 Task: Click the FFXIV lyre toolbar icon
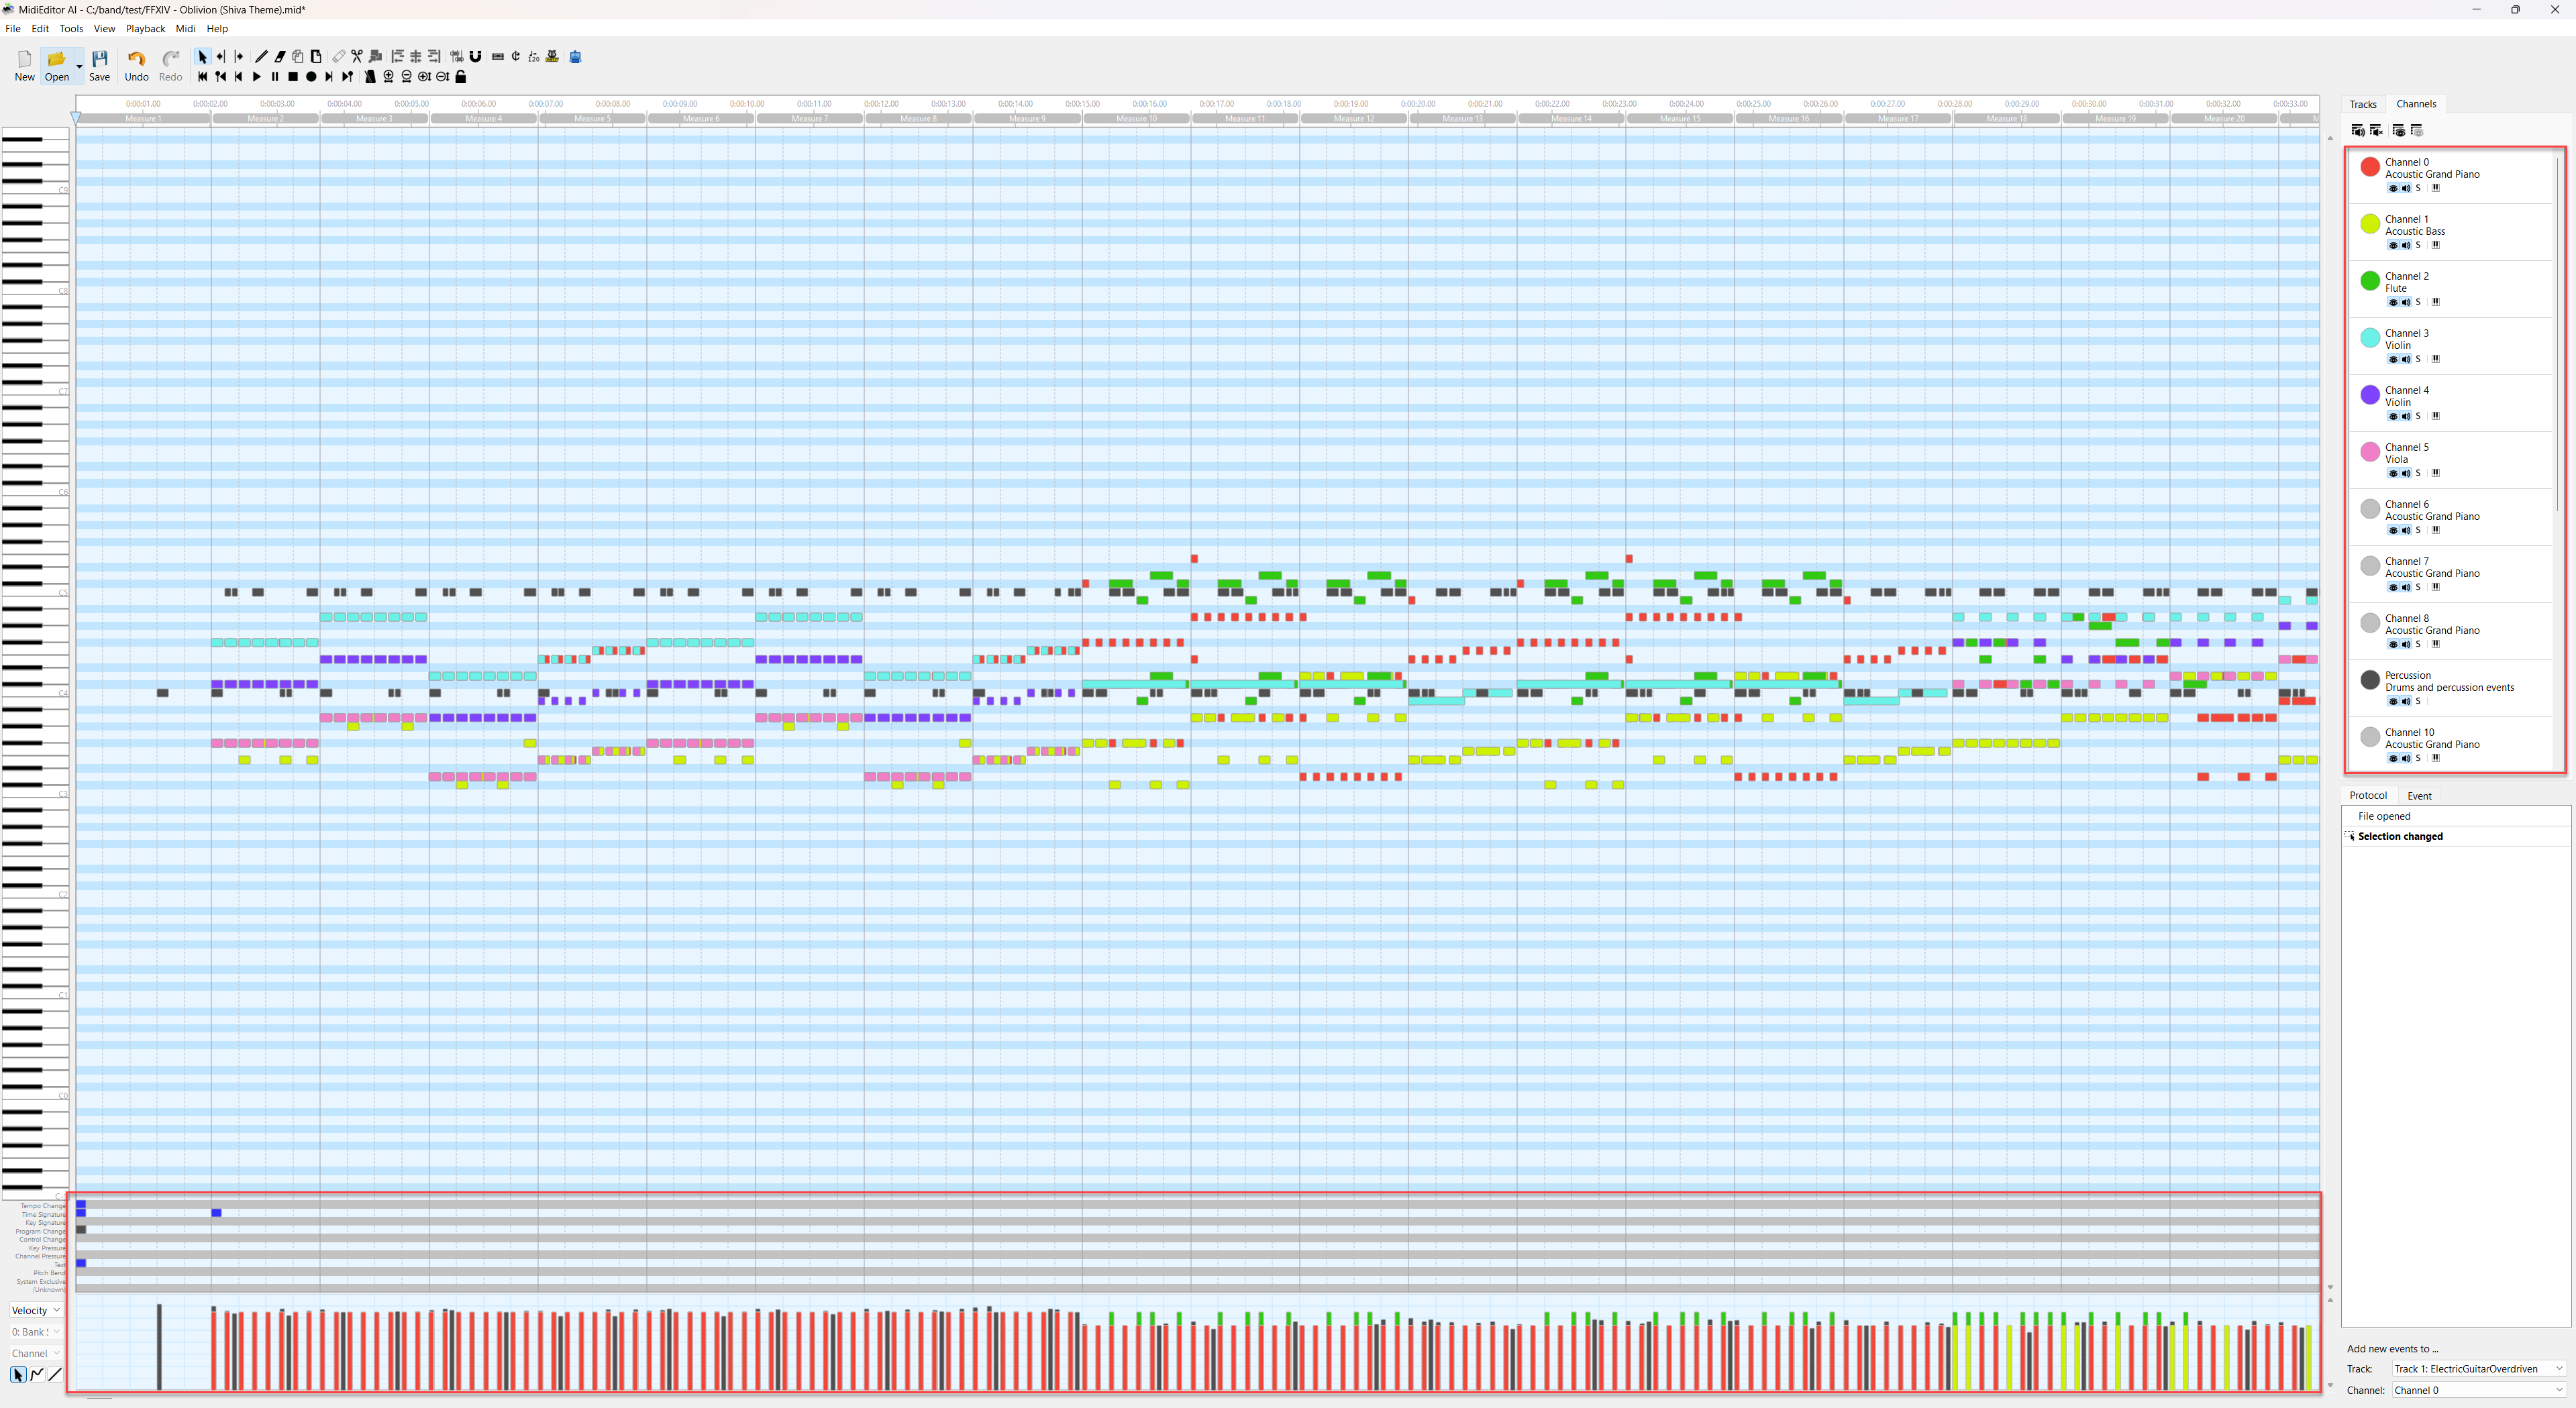tap(552, 56)
